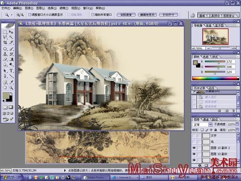Image resolution: width=241 pixels, height=181 pixels.
Task: Switch to the 通道 tab
Action: pos(206,119)
